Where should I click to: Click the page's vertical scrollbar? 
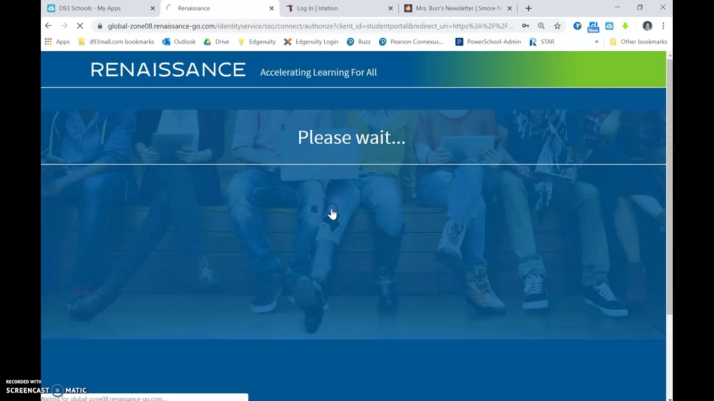click(x=669, y=186)
